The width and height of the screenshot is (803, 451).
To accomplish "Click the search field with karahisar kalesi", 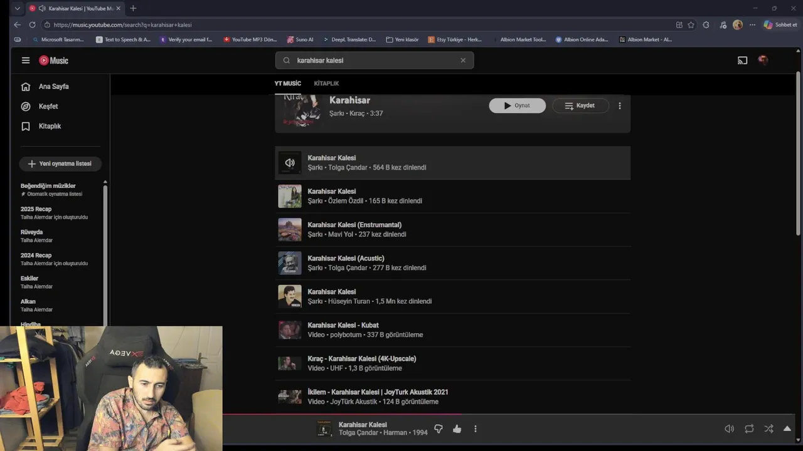I will (374, 60).
